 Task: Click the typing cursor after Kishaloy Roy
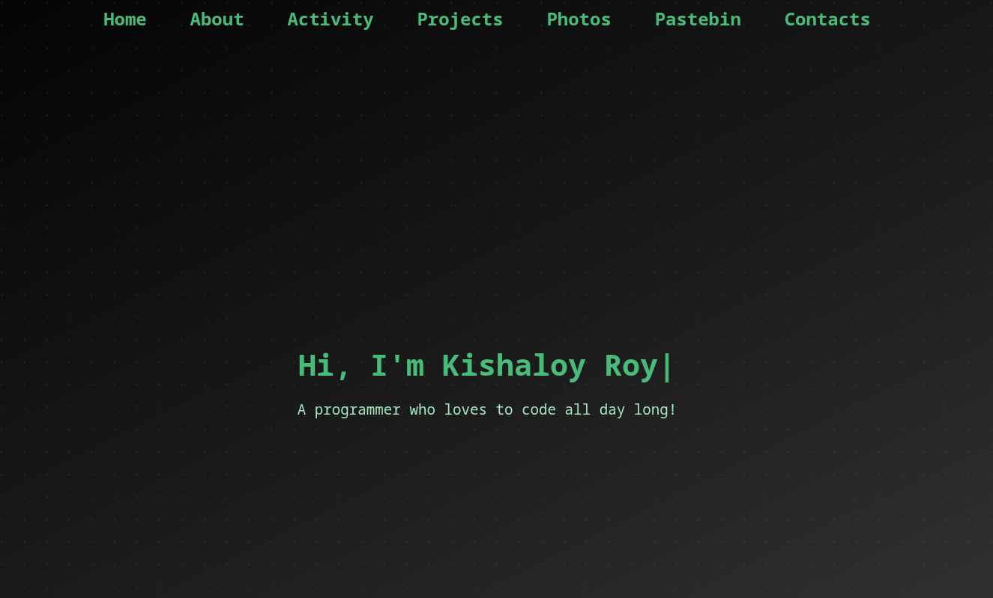[666, 365]
